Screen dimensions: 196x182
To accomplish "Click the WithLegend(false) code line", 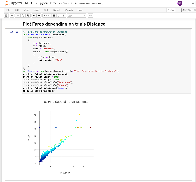I will (x=45, y=88).
